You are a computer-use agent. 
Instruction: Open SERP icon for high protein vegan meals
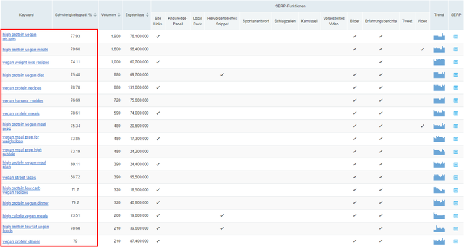(456, 50)
